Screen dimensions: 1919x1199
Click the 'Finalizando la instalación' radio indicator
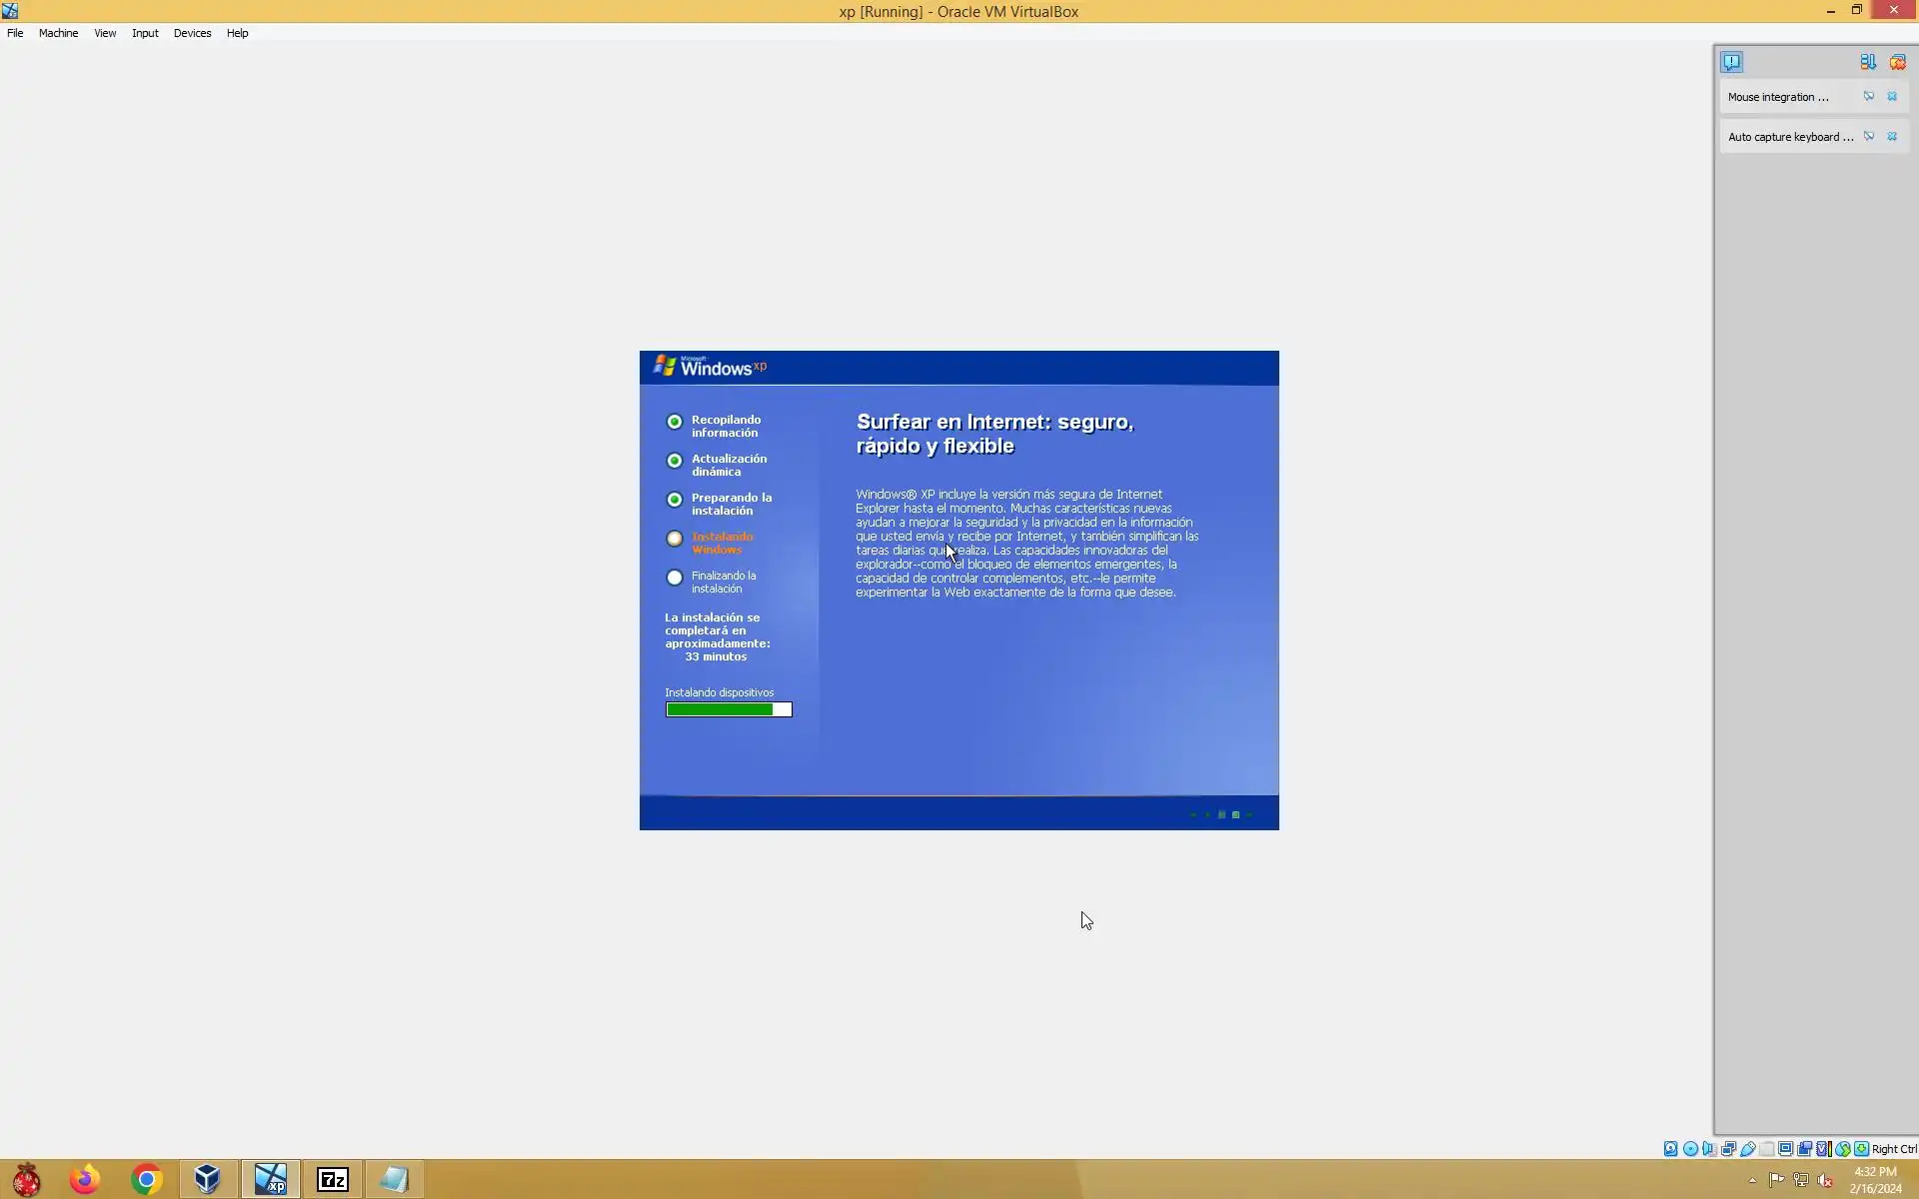(x=675, y=578)
